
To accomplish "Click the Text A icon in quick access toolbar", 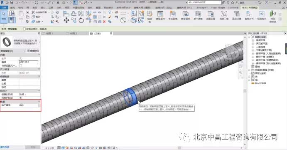I will [x=58, y=2].
